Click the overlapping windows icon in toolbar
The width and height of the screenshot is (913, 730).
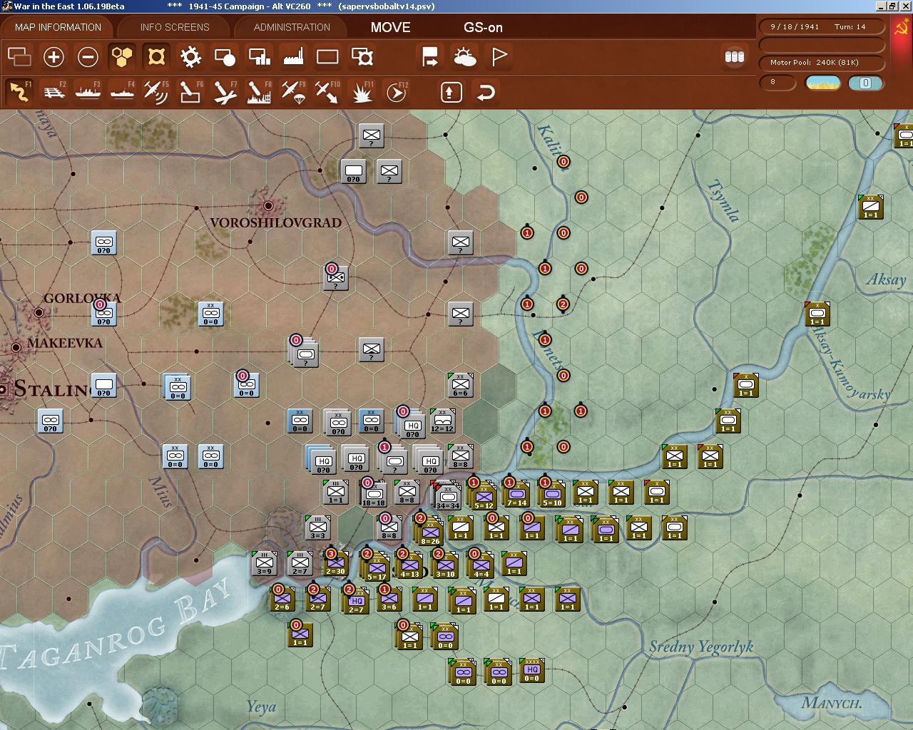coord(19,56)
